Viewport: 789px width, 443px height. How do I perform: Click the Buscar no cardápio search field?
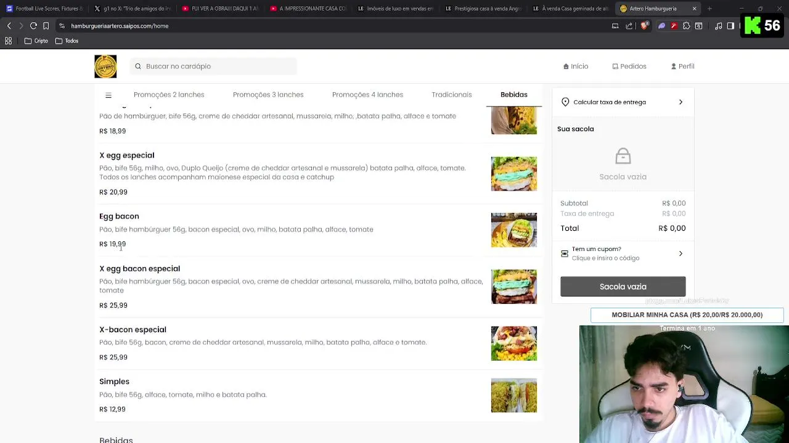pos(213,66)
